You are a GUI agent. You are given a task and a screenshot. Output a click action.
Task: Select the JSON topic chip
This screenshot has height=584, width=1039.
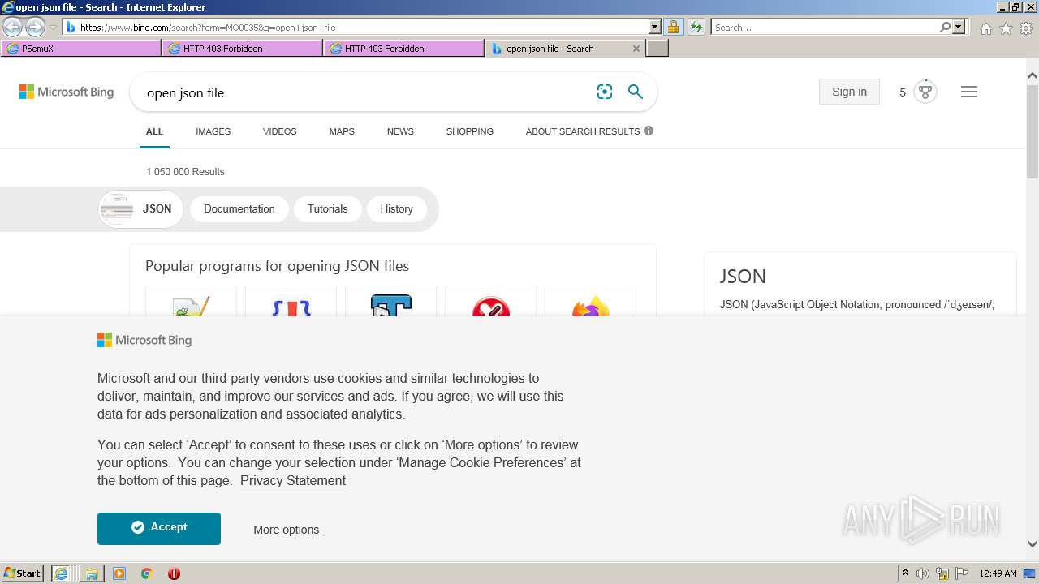coord(141,209)
